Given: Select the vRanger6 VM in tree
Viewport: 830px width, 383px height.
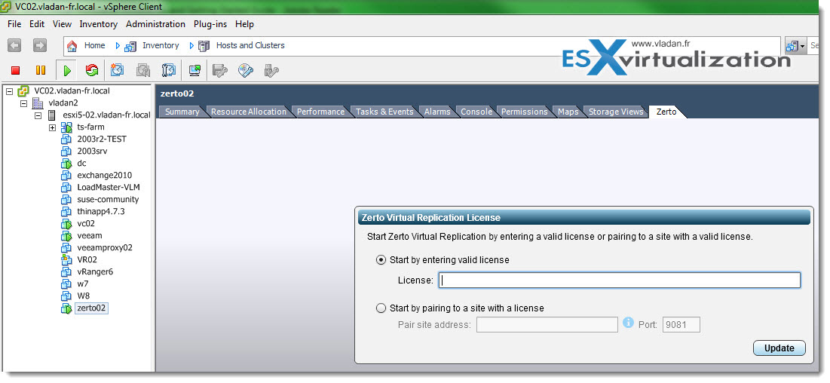Looking at the screenshot, I should 95,271.
